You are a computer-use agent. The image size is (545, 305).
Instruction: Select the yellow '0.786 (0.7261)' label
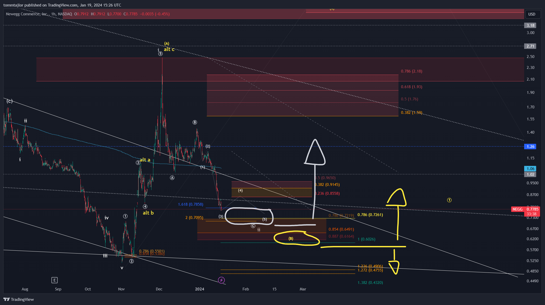coord(370,215)
